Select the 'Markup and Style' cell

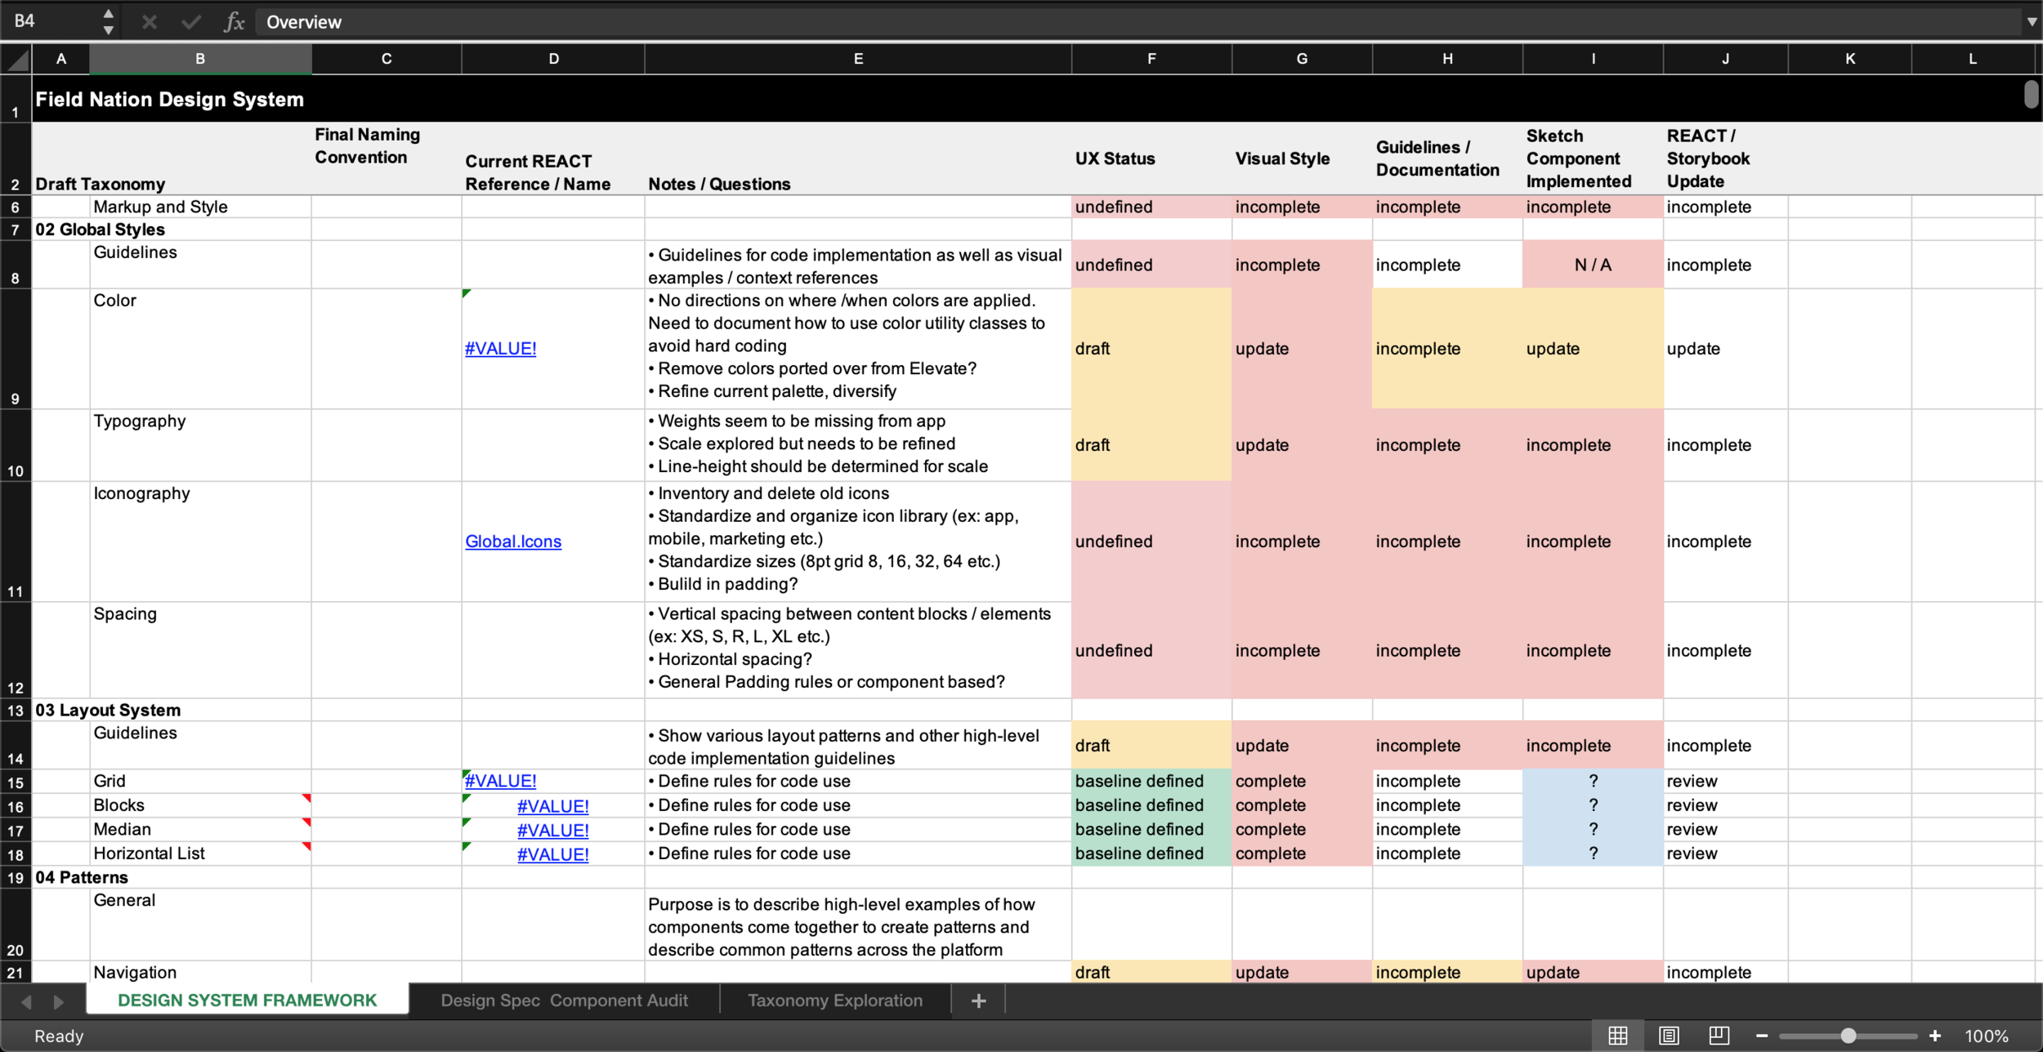tap(200, 207)
